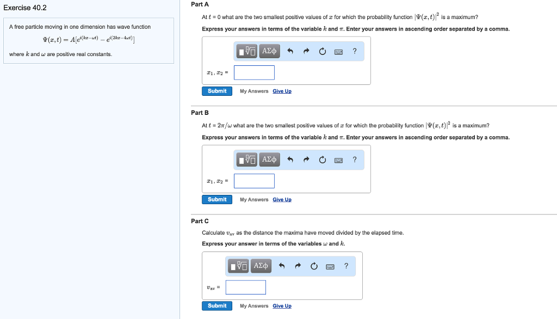
Task: Undo last edit in Part A toolbar
Action: [290, 51]
